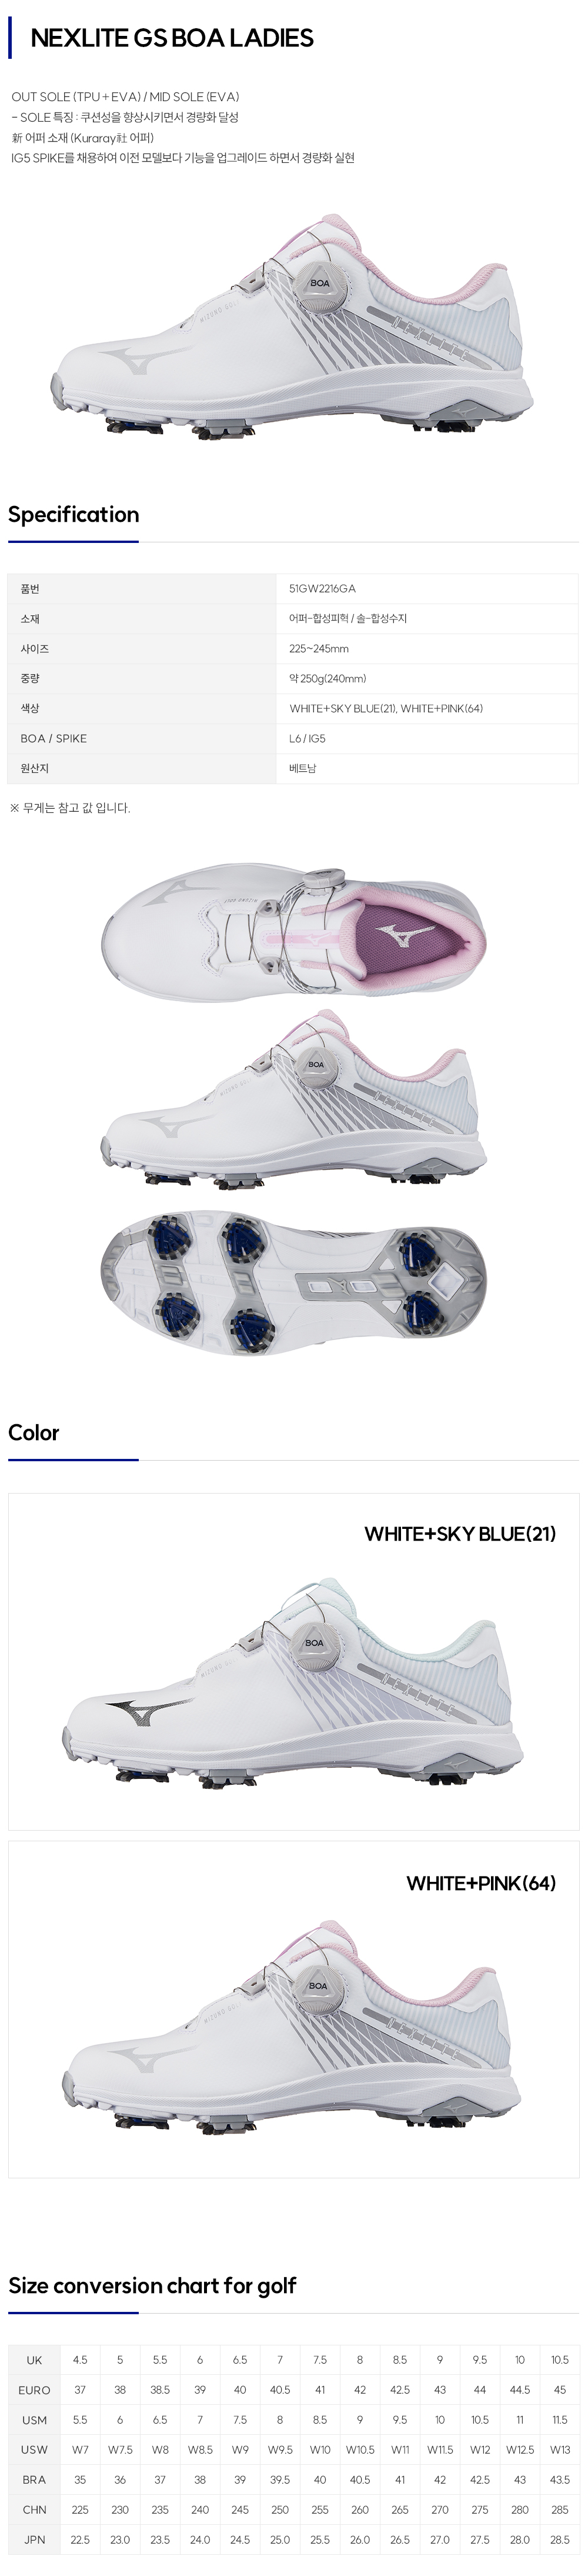The width and height of the screenshot is (588, 2576).
Task: Click the Specification section heading
Action: point(74,514)
